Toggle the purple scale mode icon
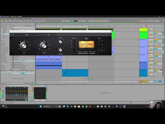Image resolution: width=165 pixels, height=124 pixels. (35, 21)
